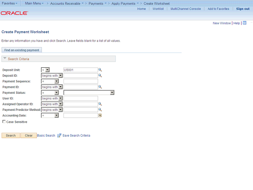Open User ID operator dropdown

click(x=52, y=98)
